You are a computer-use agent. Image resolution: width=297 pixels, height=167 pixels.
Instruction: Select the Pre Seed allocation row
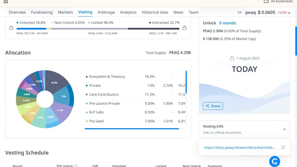pos(136,121)
